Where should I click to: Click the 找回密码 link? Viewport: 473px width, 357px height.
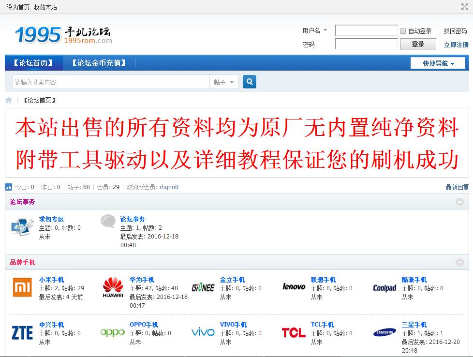pyautogui.click(x=455, y=31)
